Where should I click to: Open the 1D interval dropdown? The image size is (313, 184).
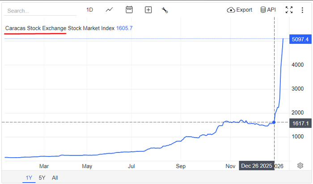click(x=89, y=10)
